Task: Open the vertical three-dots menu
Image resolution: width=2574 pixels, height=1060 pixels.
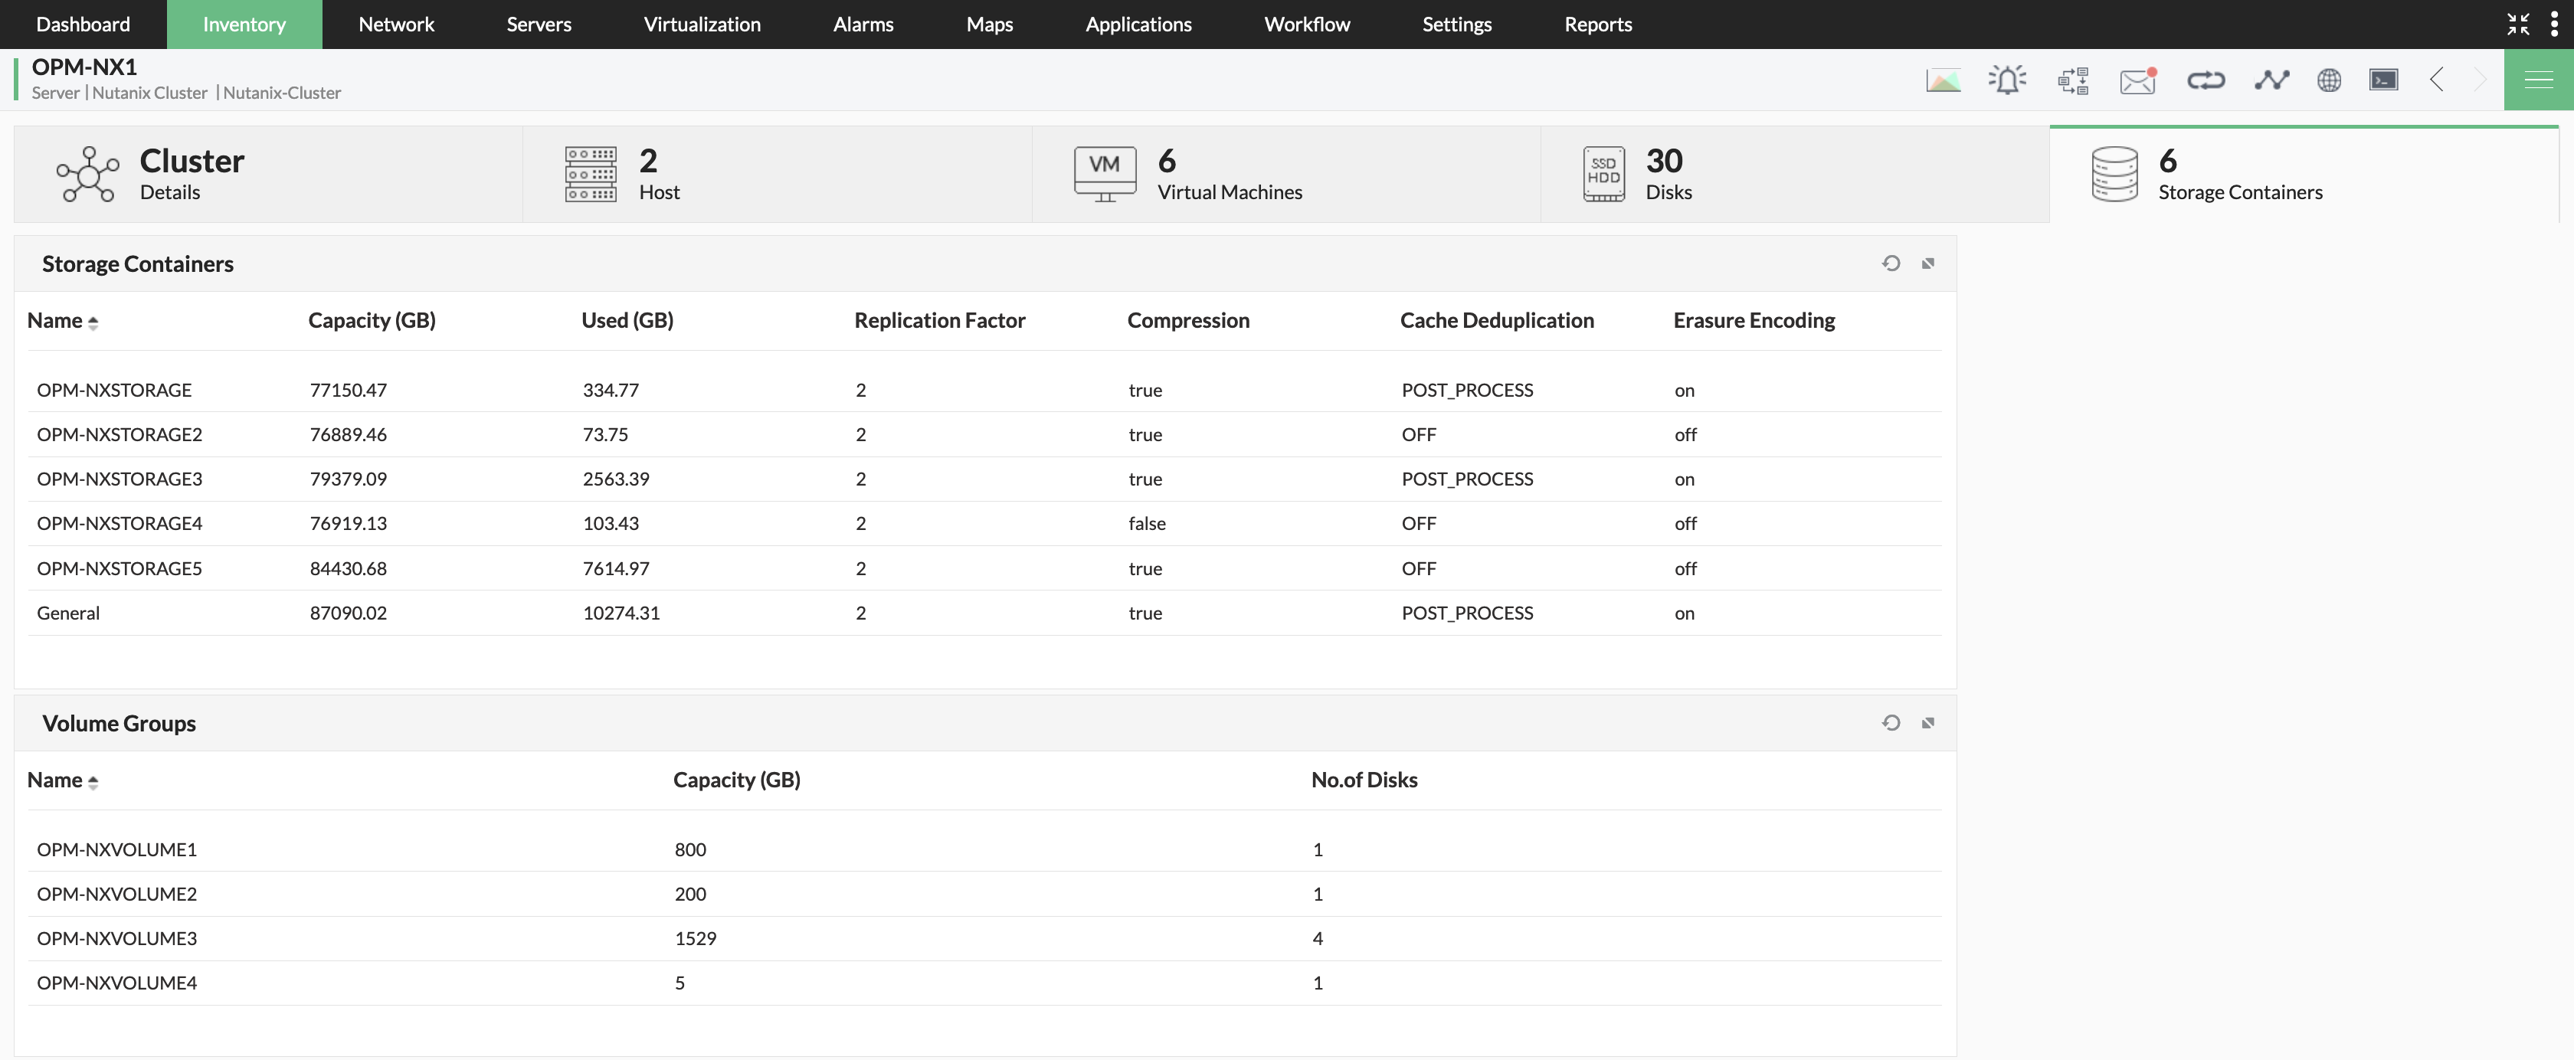Action: click(x=2554, y=24)
